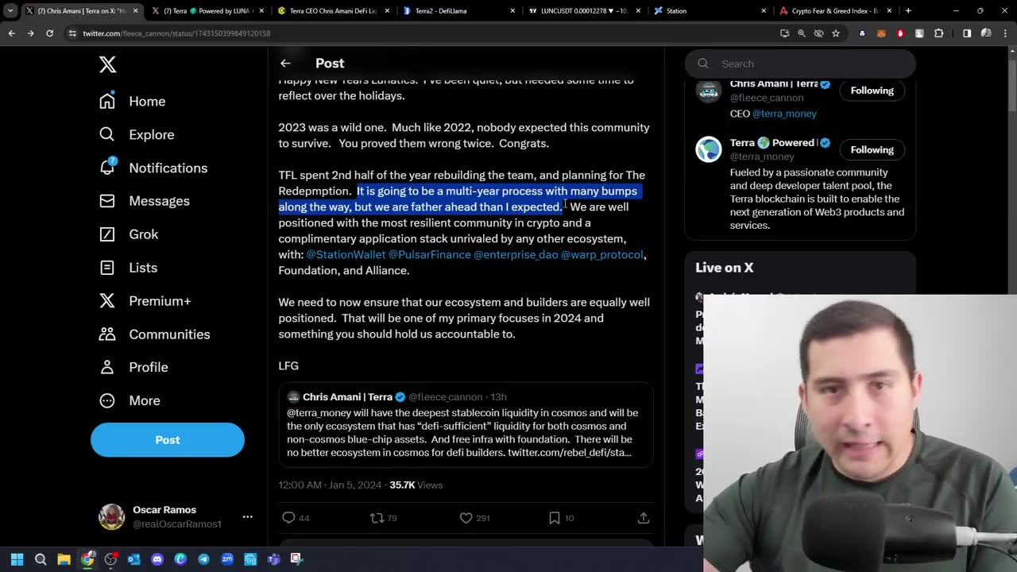Click the twitter.com address bar

click(x=421, y=33)
